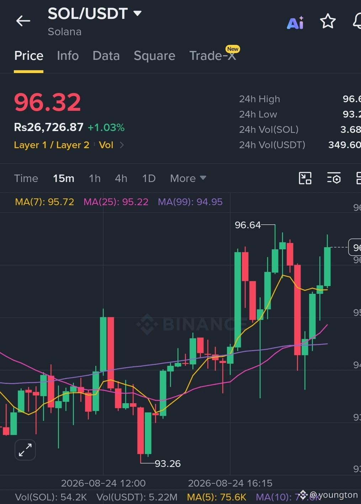Expand chart to fullscreen
361x504 pixels.
[x=25, y=450]
